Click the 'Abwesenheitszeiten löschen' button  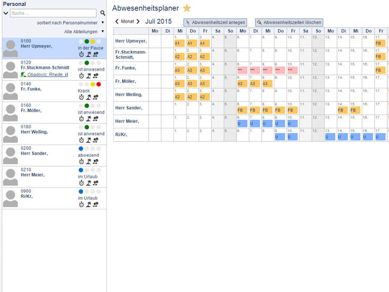click(289, 23)
